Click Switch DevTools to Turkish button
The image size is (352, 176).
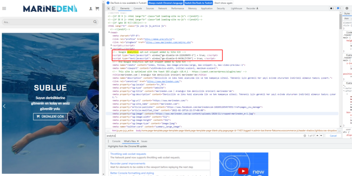[198, 3]
